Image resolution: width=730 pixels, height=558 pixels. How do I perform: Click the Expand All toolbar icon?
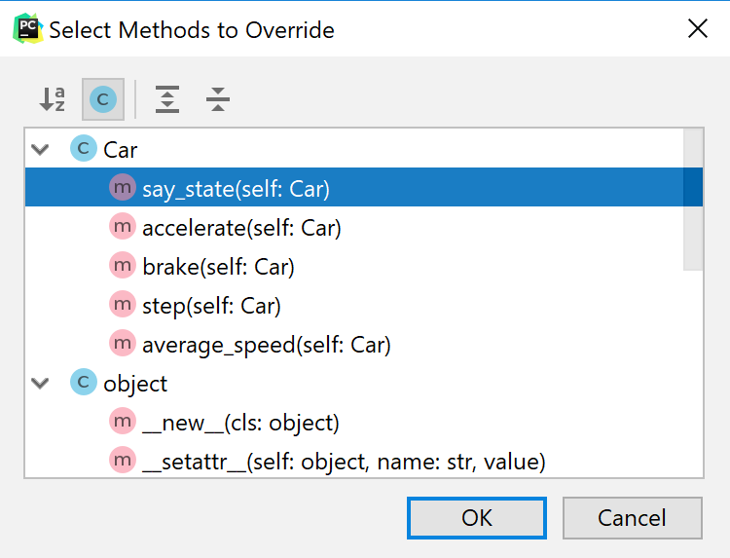click(x=167, y=99)
